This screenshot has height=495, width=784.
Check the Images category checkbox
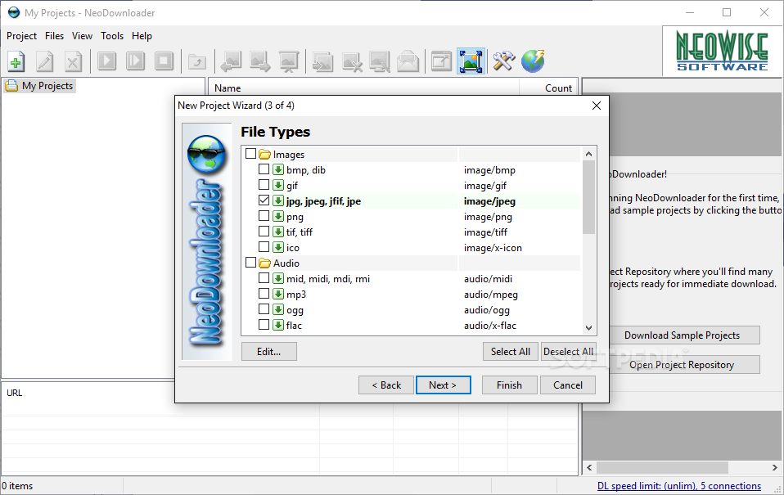click(251, 154)
